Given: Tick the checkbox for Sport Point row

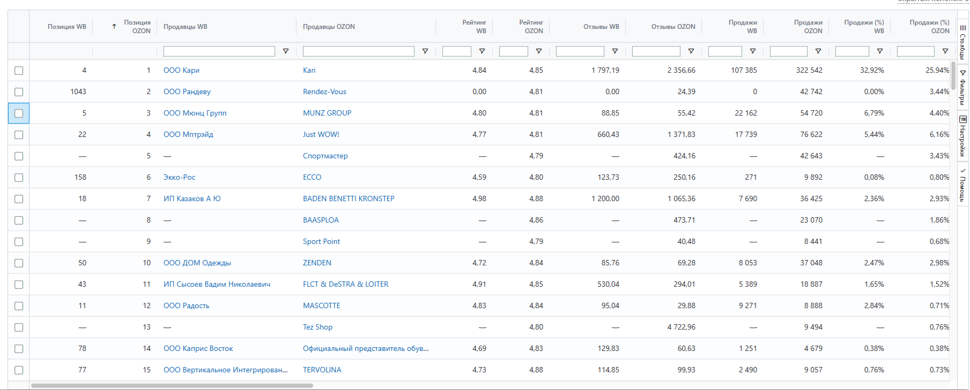Looking at the screenshot, I should 19,242.
